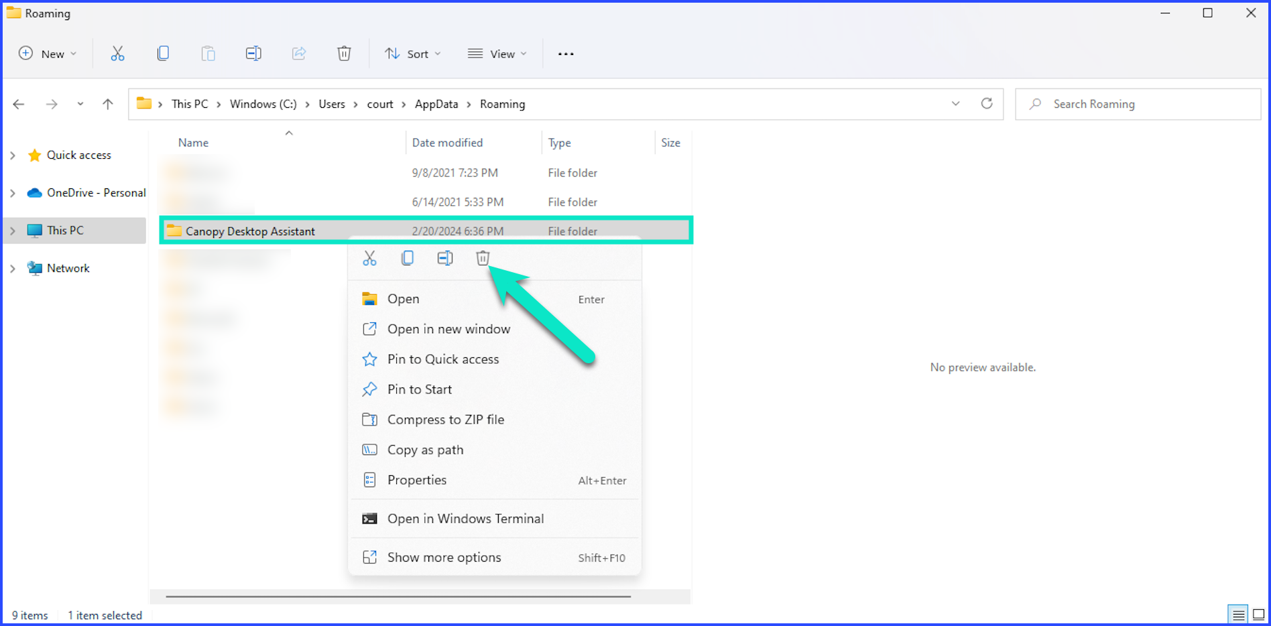The height and width of the screenshot is (626, 1271).
Task: Go up one folder level arrow
Action: point(108,104)
